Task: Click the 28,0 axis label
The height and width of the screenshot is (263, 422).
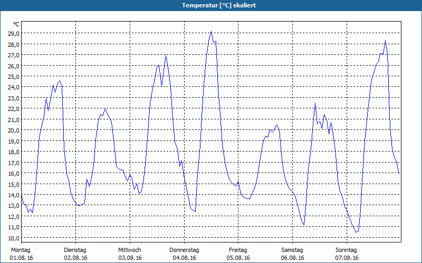Action: (14, 44)
